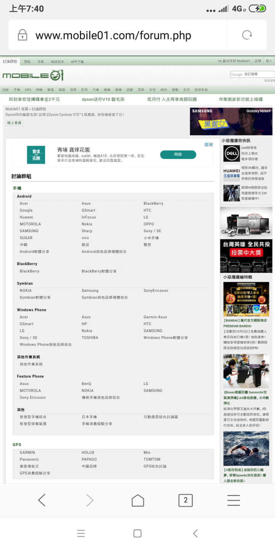Image resolution: width=275 pixels, height=550 pixels.
Task: Open the PAPAGO forum link
Action: tap(89, 459)
